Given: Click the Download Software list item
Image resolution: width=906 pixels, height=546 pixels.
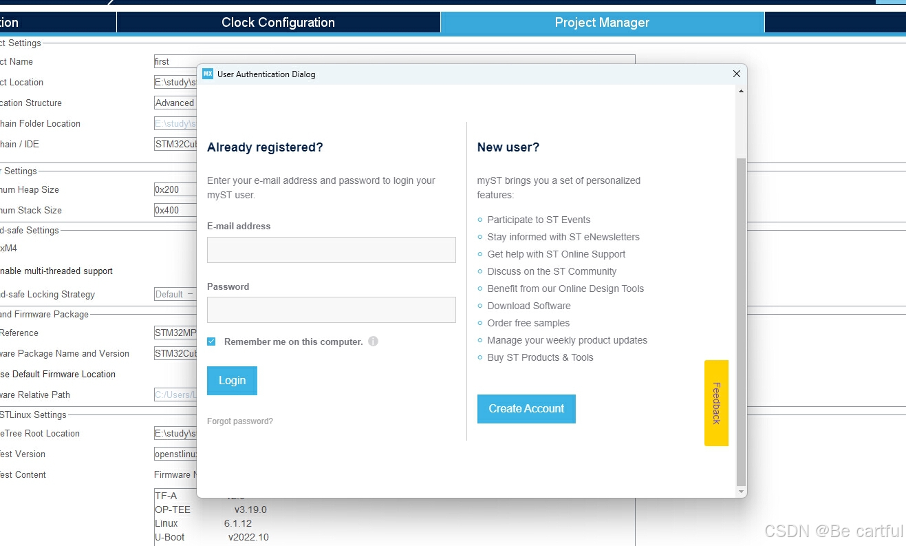Looking at the screenshot, I should point(529,306).
